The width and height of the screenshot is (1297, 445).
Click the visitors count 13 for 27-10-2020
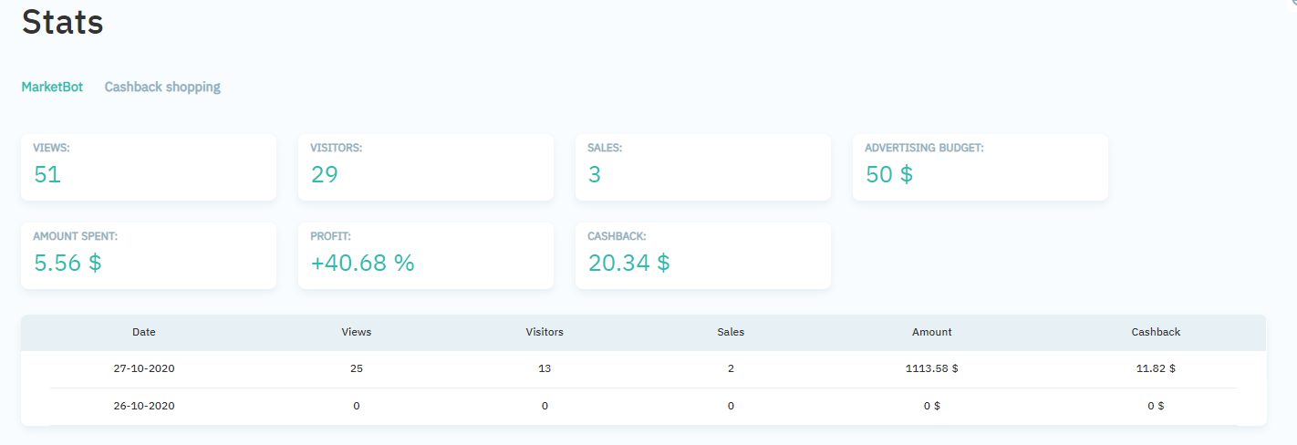coord(545,369)
